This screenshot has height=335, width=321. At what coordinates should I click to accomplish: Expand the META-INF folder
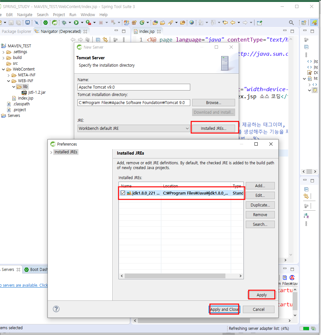click(x=9, y=75)
